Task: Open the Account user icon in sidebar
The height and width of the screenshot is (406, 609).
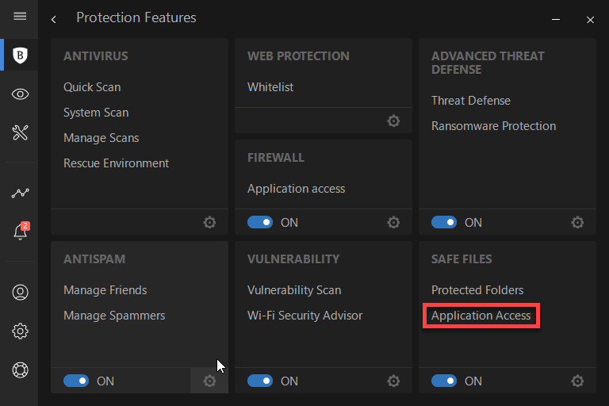Action: pyautogui.click(x=21, y=293)
